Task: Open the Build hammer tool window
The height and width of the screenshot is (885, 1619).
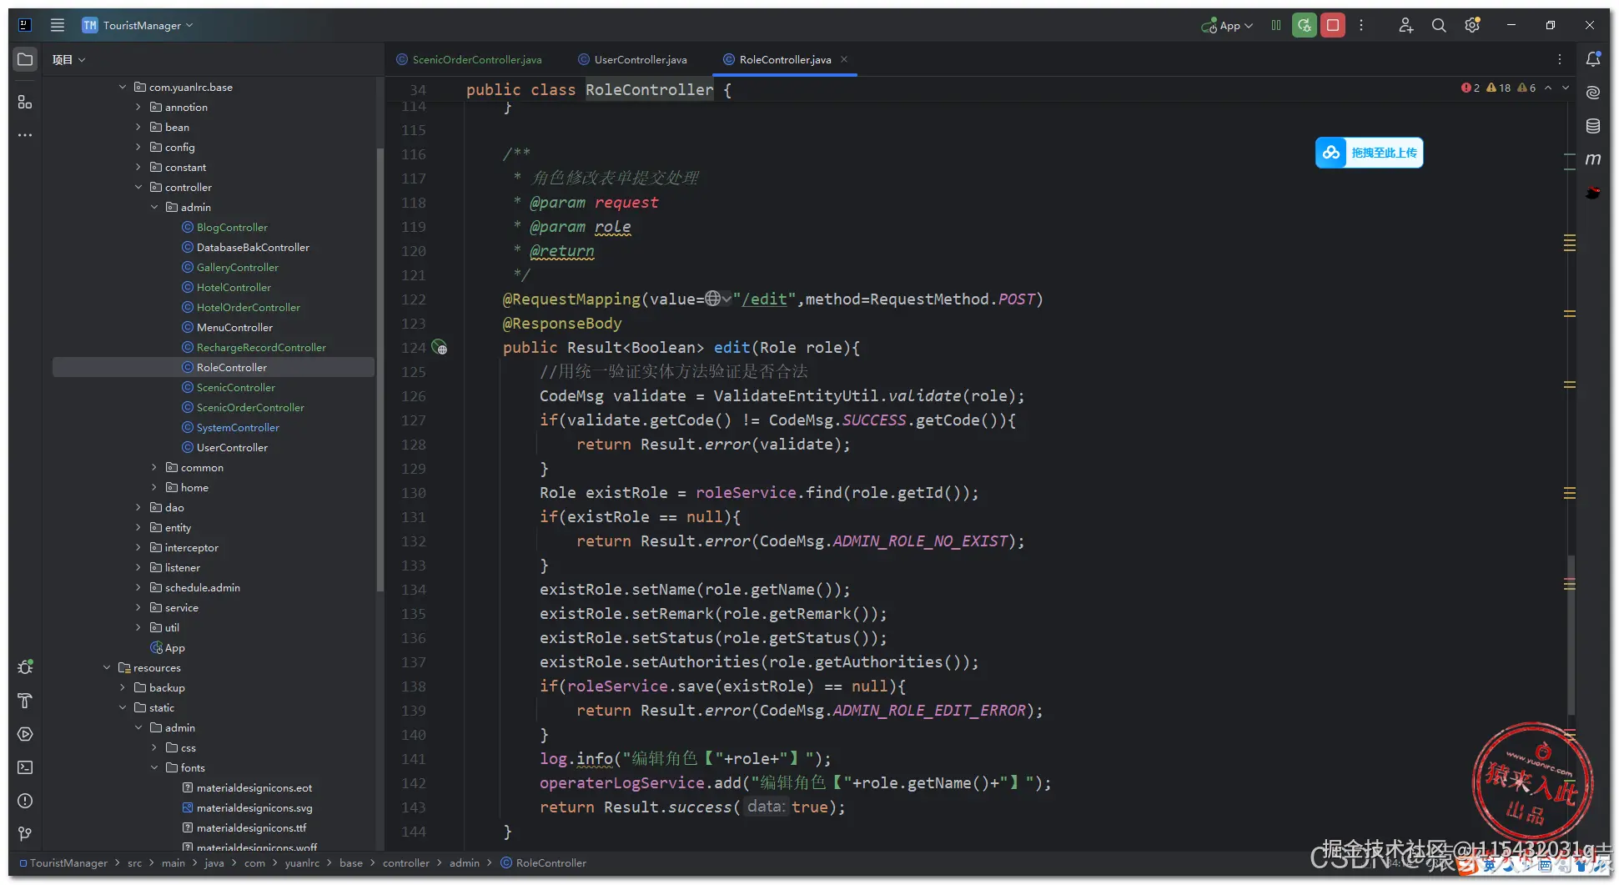Action: (25, 701)
